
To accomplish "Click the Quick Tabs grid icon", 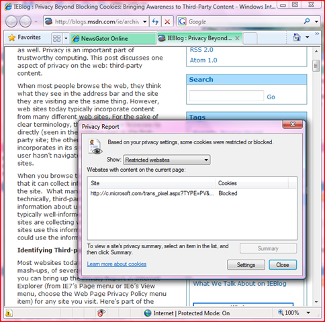I will 56,38.
